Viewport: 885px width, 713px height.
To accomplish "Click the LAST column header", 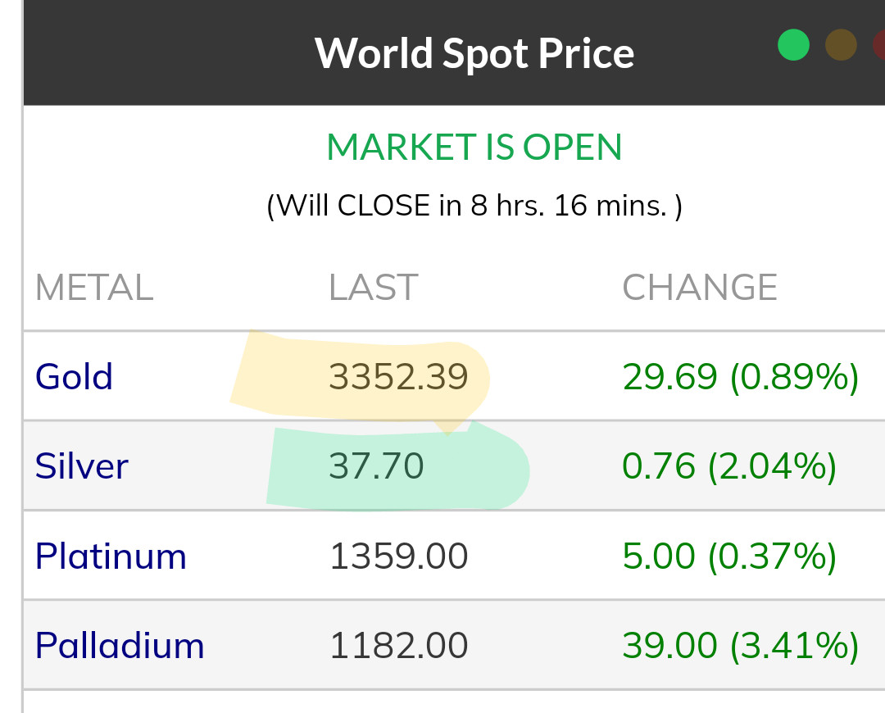I will (x=373, y=288).
